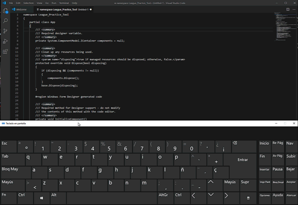
Task: Open the Source Control view
Action: click(x=6, y=31)
